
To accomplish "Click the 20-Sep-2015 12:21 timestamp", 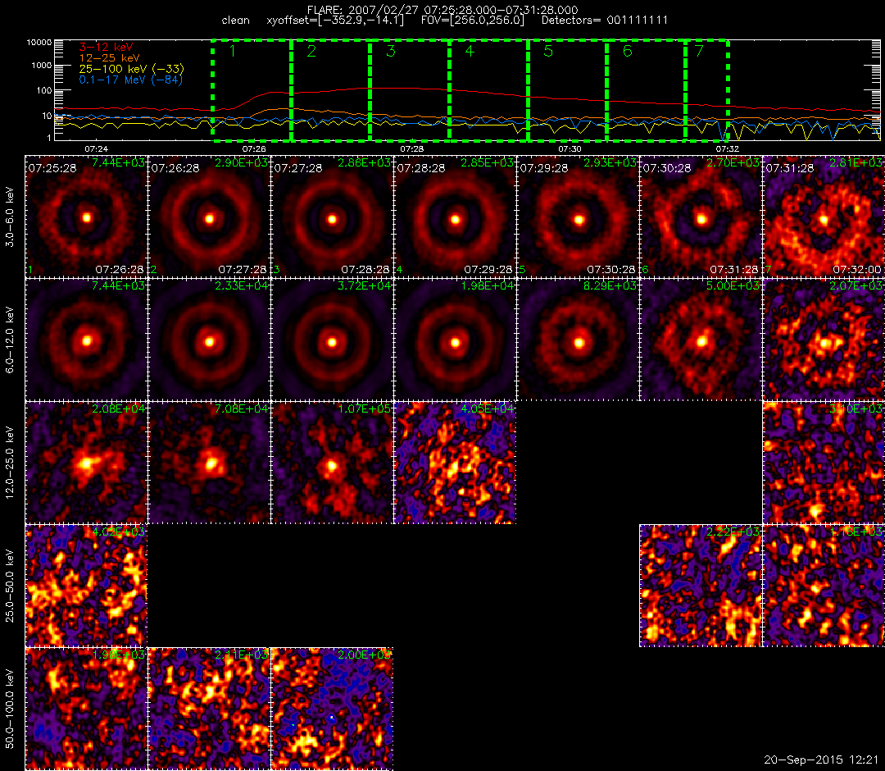I will tap(821, 760).
